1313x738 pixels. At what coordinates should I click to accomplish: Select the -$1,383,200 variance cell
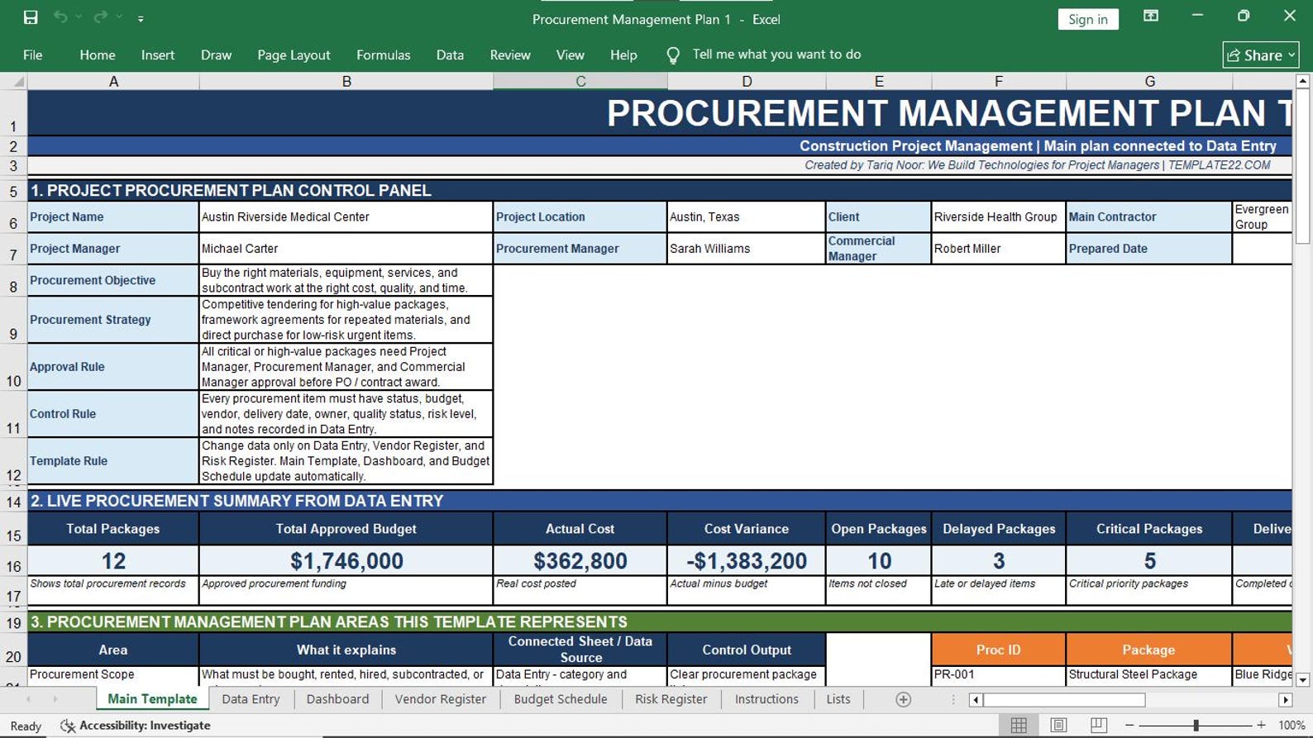coord(746,561)
